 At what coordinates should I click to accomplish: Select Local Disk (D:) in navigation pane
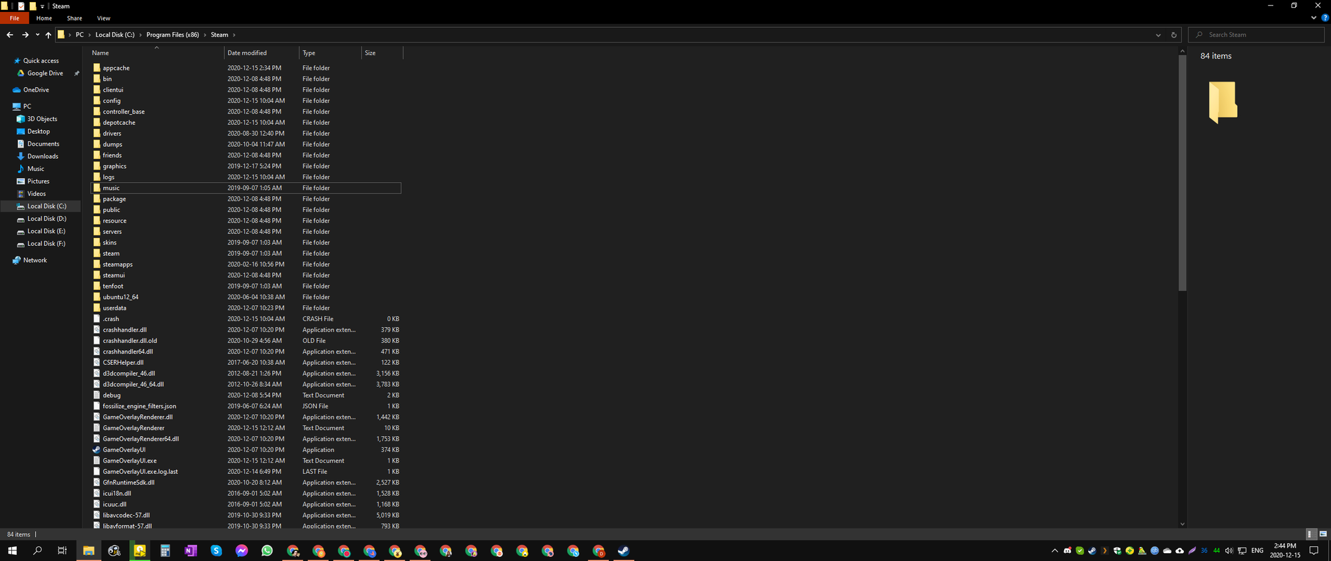pyautogui.click(x=47, y=219)
